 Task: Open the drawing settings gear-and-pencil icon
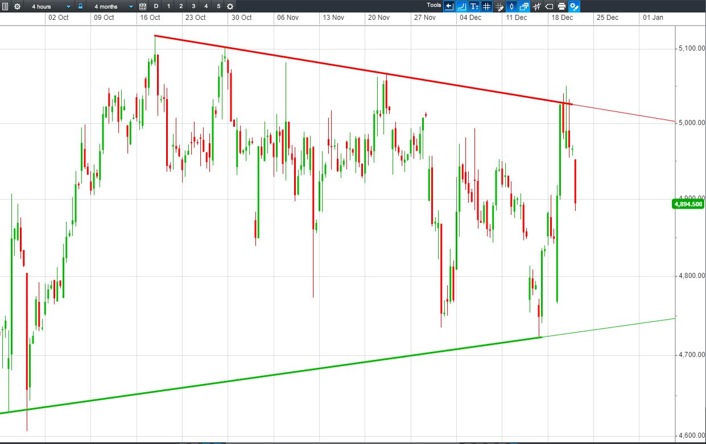(x=575, y=6)
